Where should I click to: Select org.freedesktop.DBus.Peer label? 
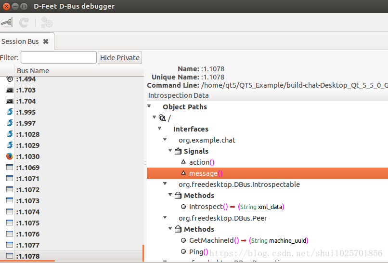pos(223,218)
